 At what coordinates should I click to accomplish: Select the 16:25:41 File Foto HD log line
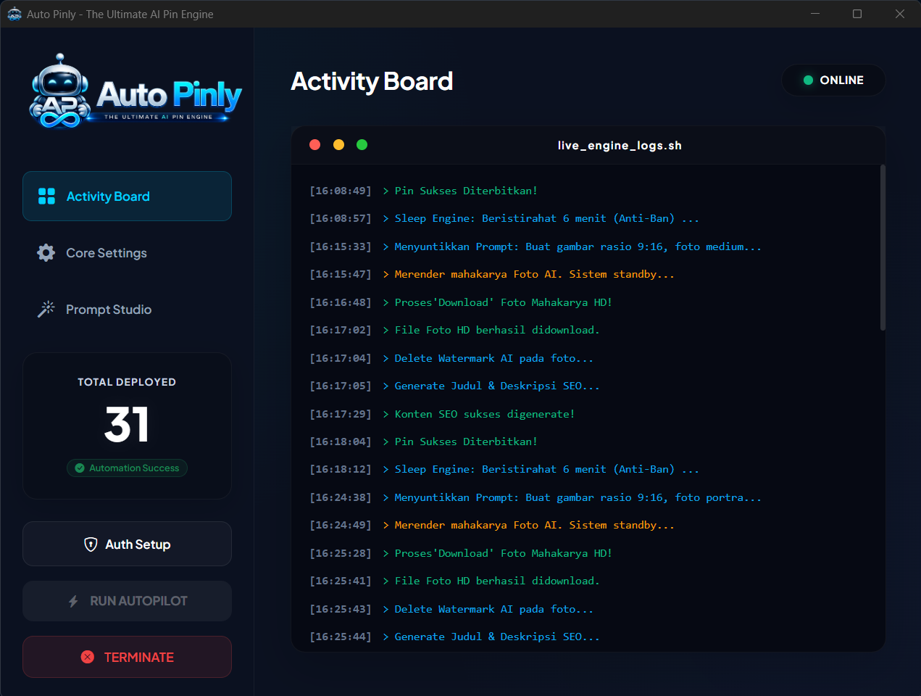tap(454, 581)
